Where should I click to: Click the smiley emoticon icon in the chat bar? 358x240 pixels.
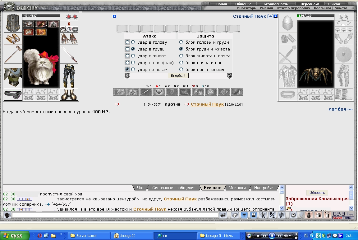[293, 215]
